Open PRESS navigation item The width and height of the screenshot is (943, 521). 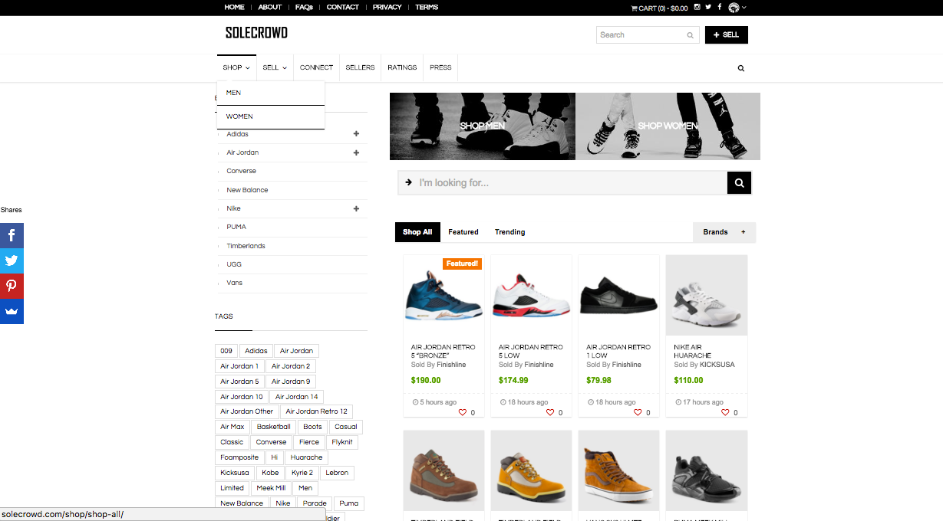(x=440, y=67)
